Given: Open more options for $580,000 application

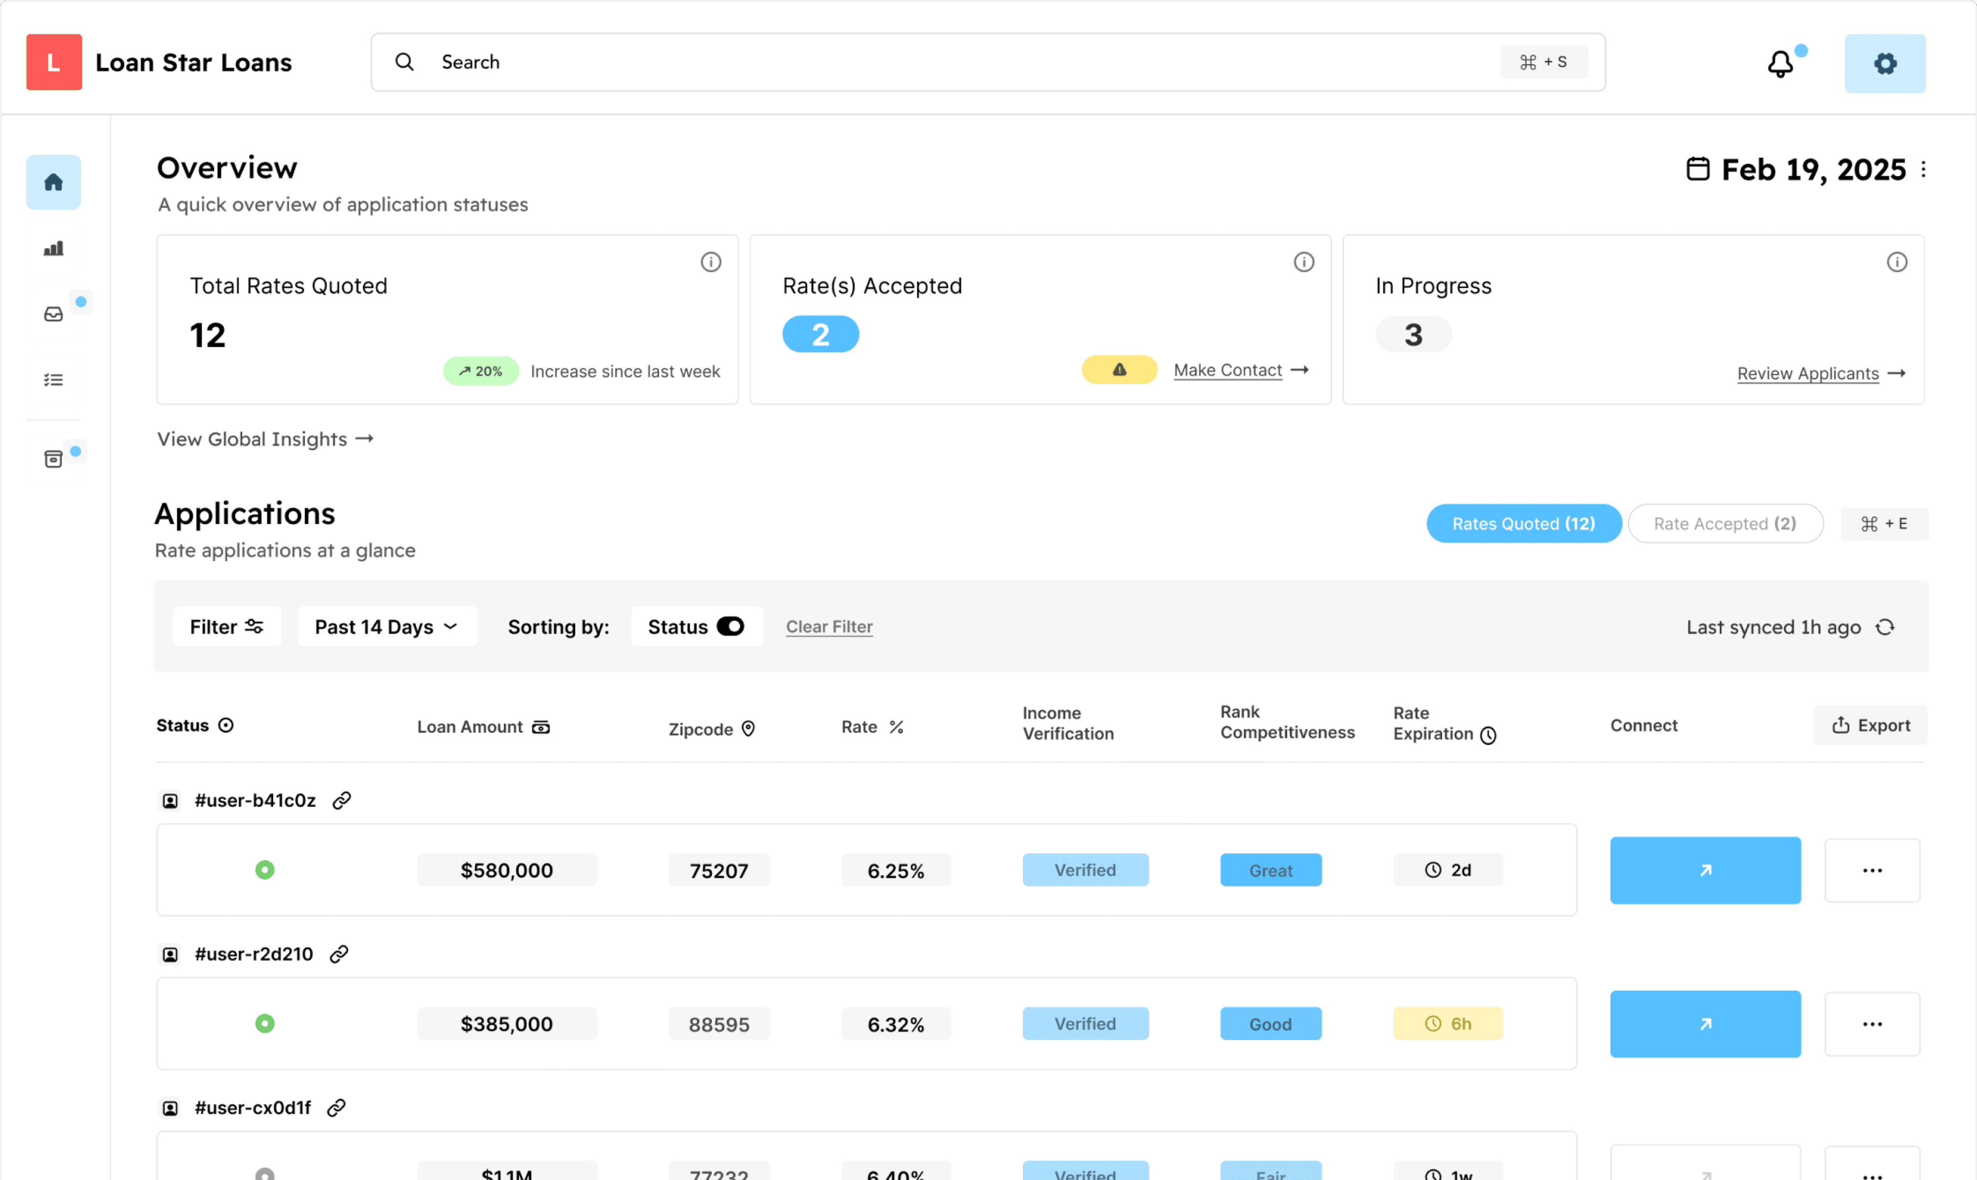Looking at the screenshot, I should coord(1872,870).
